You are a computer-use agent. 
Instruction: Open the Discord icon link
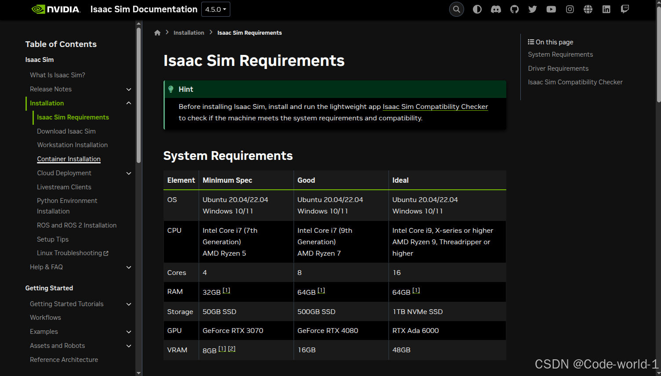(496, 9)
